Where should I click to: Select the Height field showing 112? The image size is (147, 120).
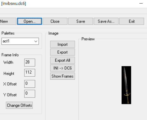[x=30, y=73]
